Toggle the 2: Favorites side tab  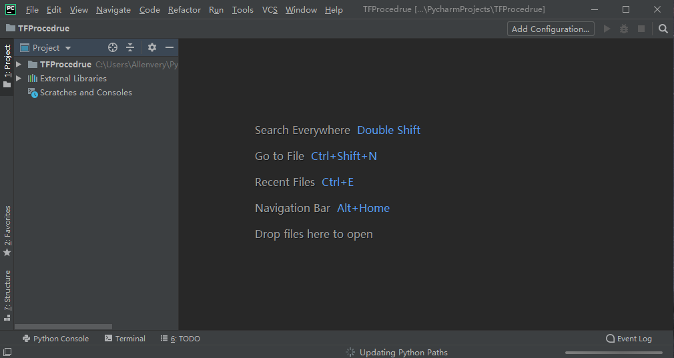(x=7, y=231)
